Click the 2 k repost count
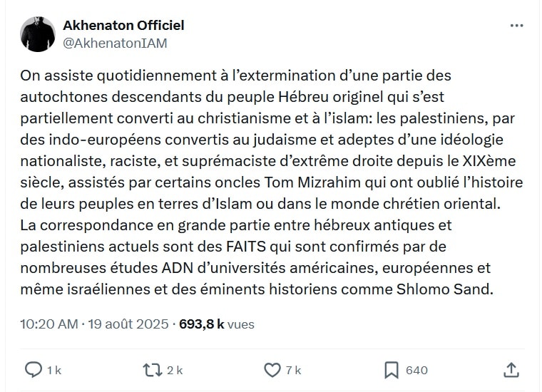 pyautogui.click(x=175, y=370)
